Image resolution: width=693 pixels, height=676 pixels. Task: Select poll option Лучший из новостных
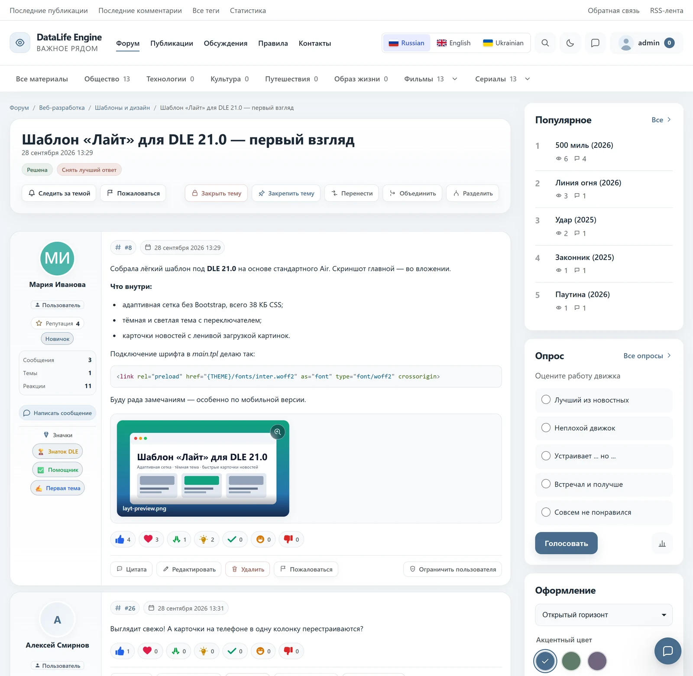click(604, 400)
